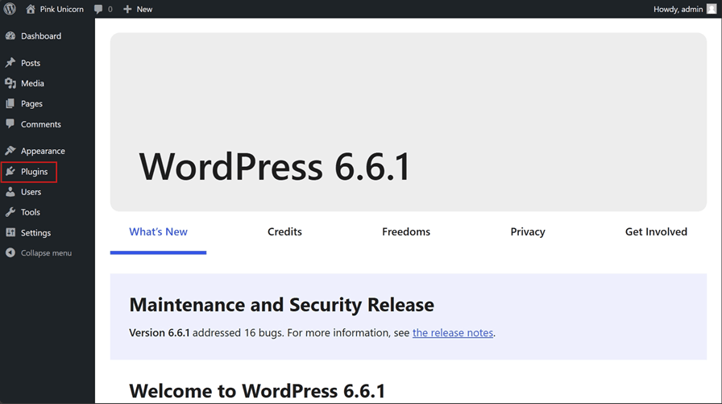Click the Appearance paintbrush icon
Viewport: 722px width, 404px height.
click(10, 151)
